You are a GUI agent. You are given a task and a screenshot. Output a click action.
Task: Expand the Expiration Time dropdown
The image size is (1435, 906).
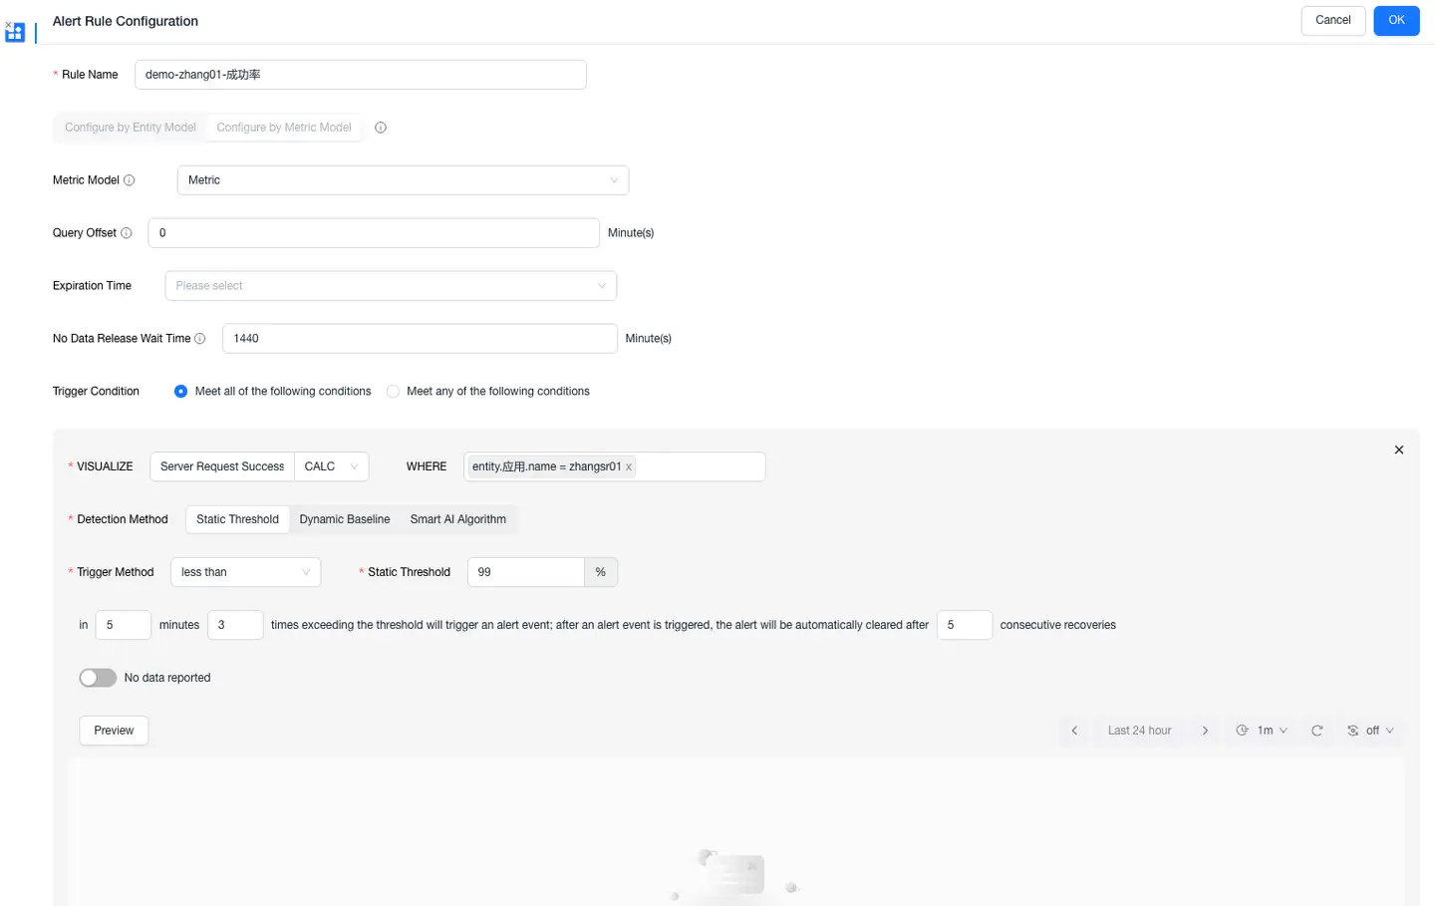(391, 286)
